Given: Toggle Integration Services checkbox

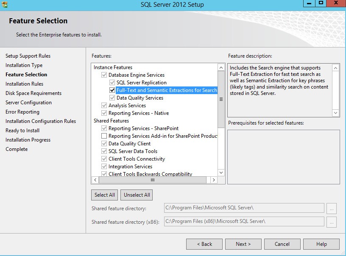Looking at the screenshot, I should pos(104,167).
